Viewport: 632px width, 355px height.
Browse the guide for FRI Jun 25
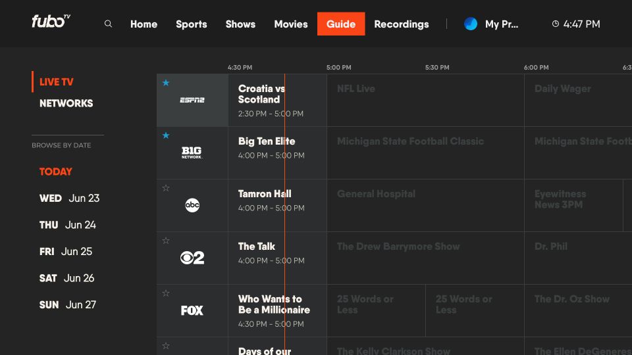point(66,251)
